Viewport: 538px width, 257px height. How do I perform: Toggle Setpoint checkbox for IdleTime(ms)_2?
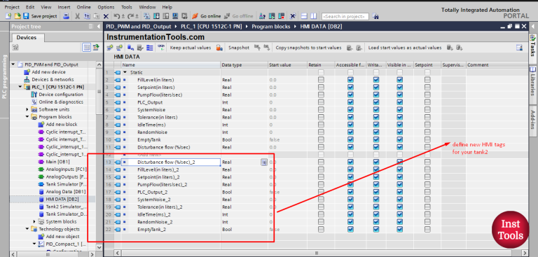(427, 214)
